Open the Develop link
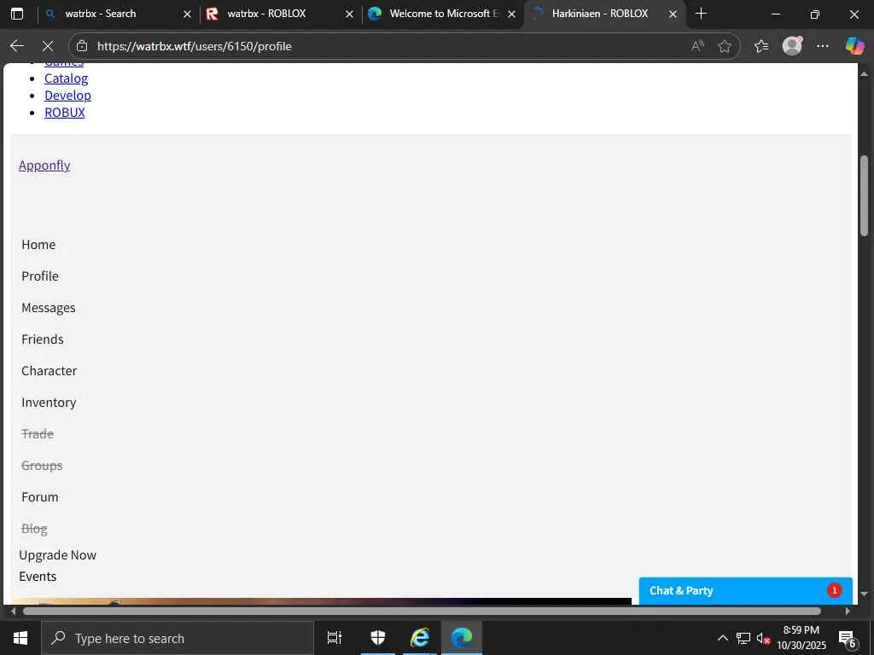 [x=67, y=96]
